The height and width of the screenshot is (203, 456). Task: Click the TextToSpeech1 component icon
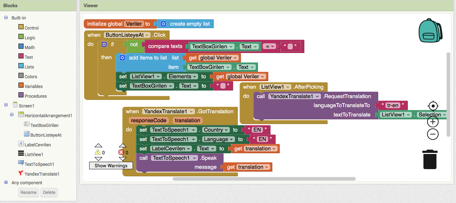(21, 163)
